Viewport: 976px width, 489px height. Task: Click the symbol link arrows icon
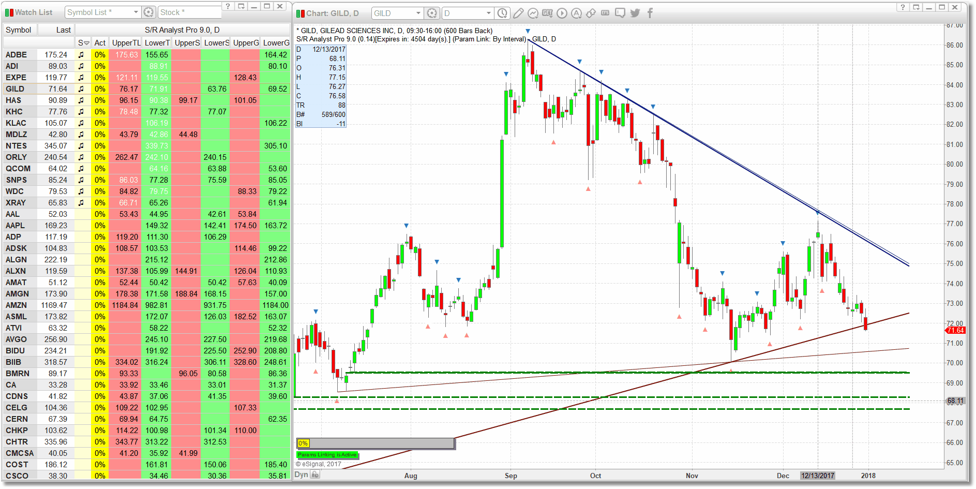[x=591, y=13]
